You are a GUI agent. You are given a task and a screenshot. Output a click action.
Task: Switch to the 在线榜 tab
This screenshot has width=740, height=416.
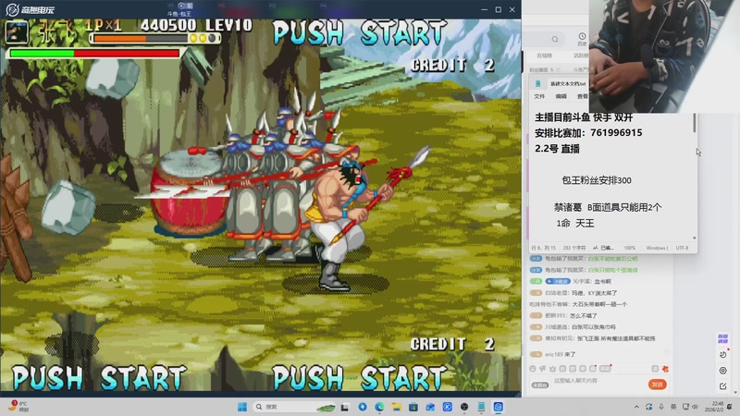tap(544, 55)
